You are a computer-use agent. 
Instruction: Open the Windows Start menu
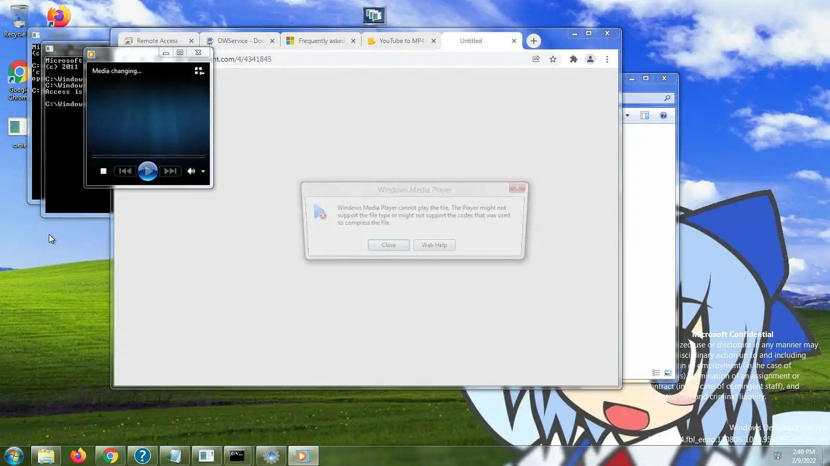pos(14,456)
